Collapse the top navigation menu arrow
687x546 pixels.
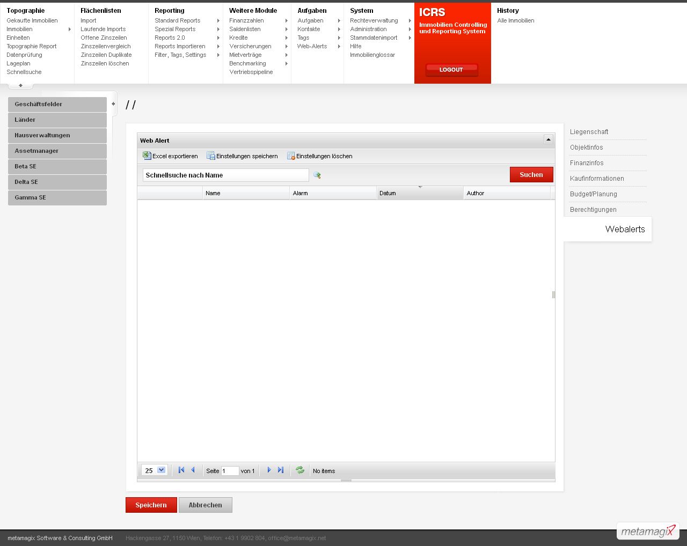[20, 85]
